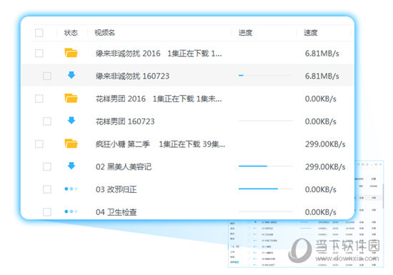Select the 花样男团 160723 video name
Screen dimensions: 393x275
125,121
